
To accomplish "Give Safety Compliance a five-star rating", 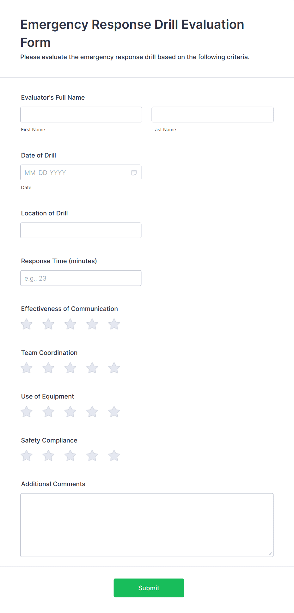I will tap(114, 456).
